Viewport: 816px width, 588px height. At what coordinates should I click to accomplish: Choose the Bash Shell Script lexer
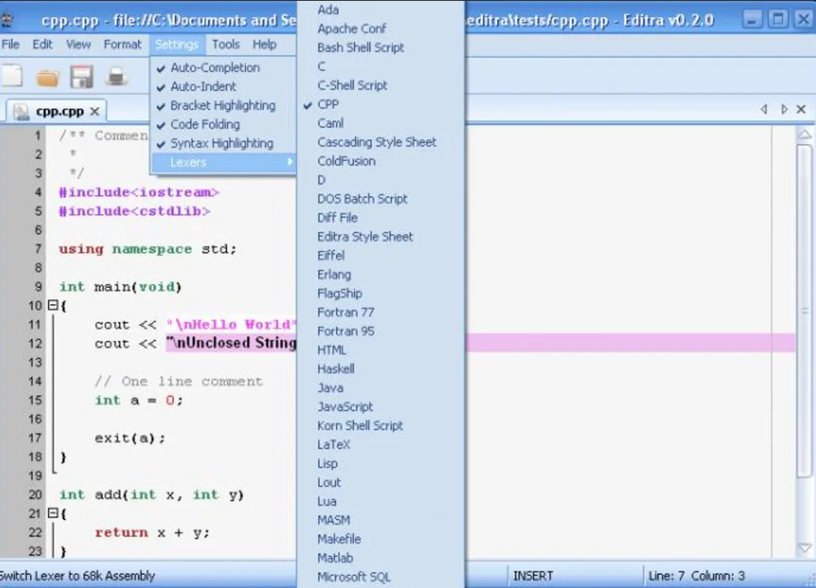coord(381,47)
